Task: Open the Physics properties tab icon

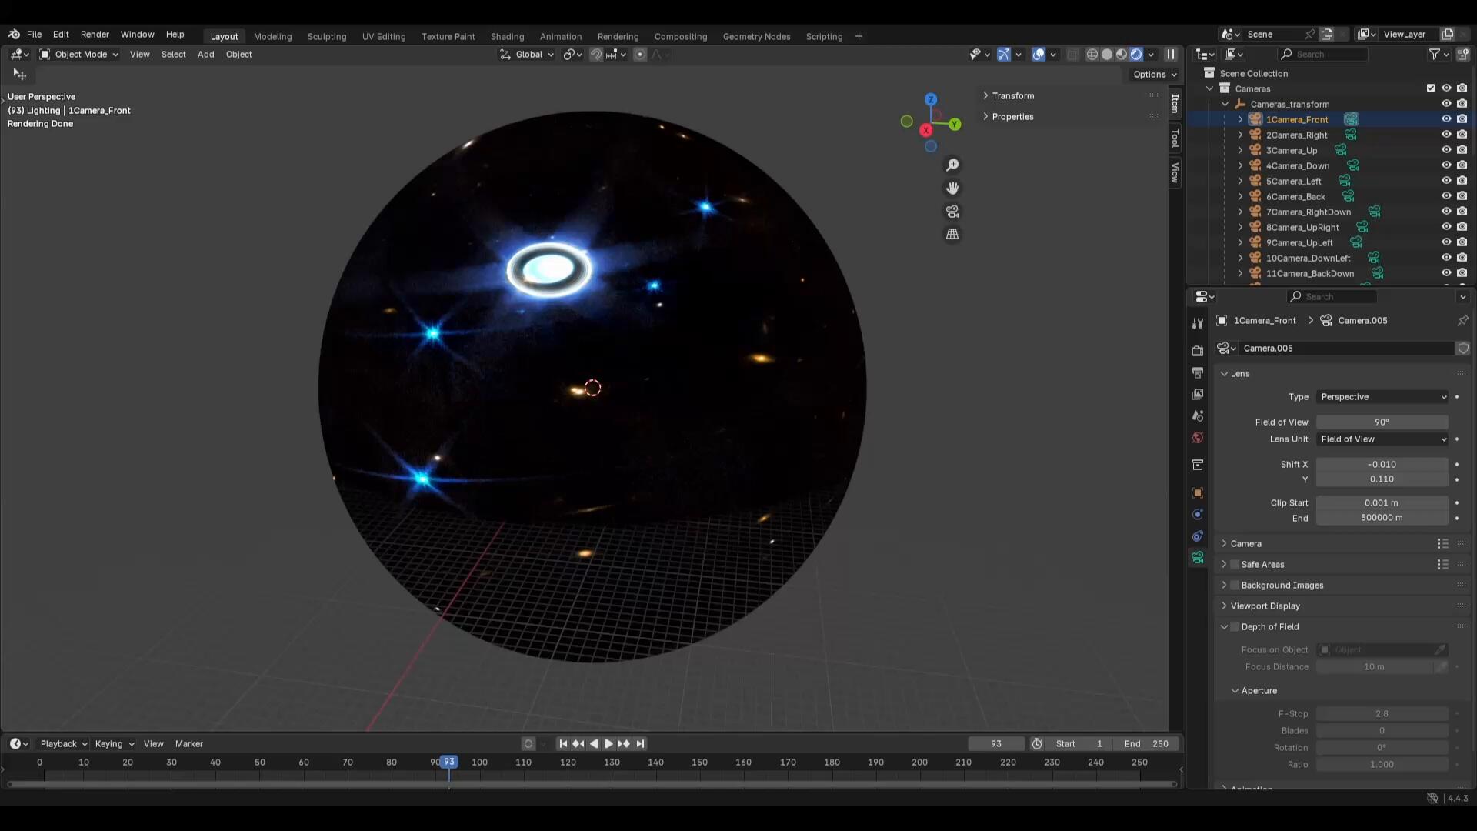Action: coord(1198,514)
